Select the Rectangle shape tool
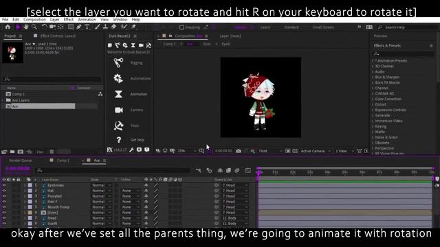 point(71,27)
